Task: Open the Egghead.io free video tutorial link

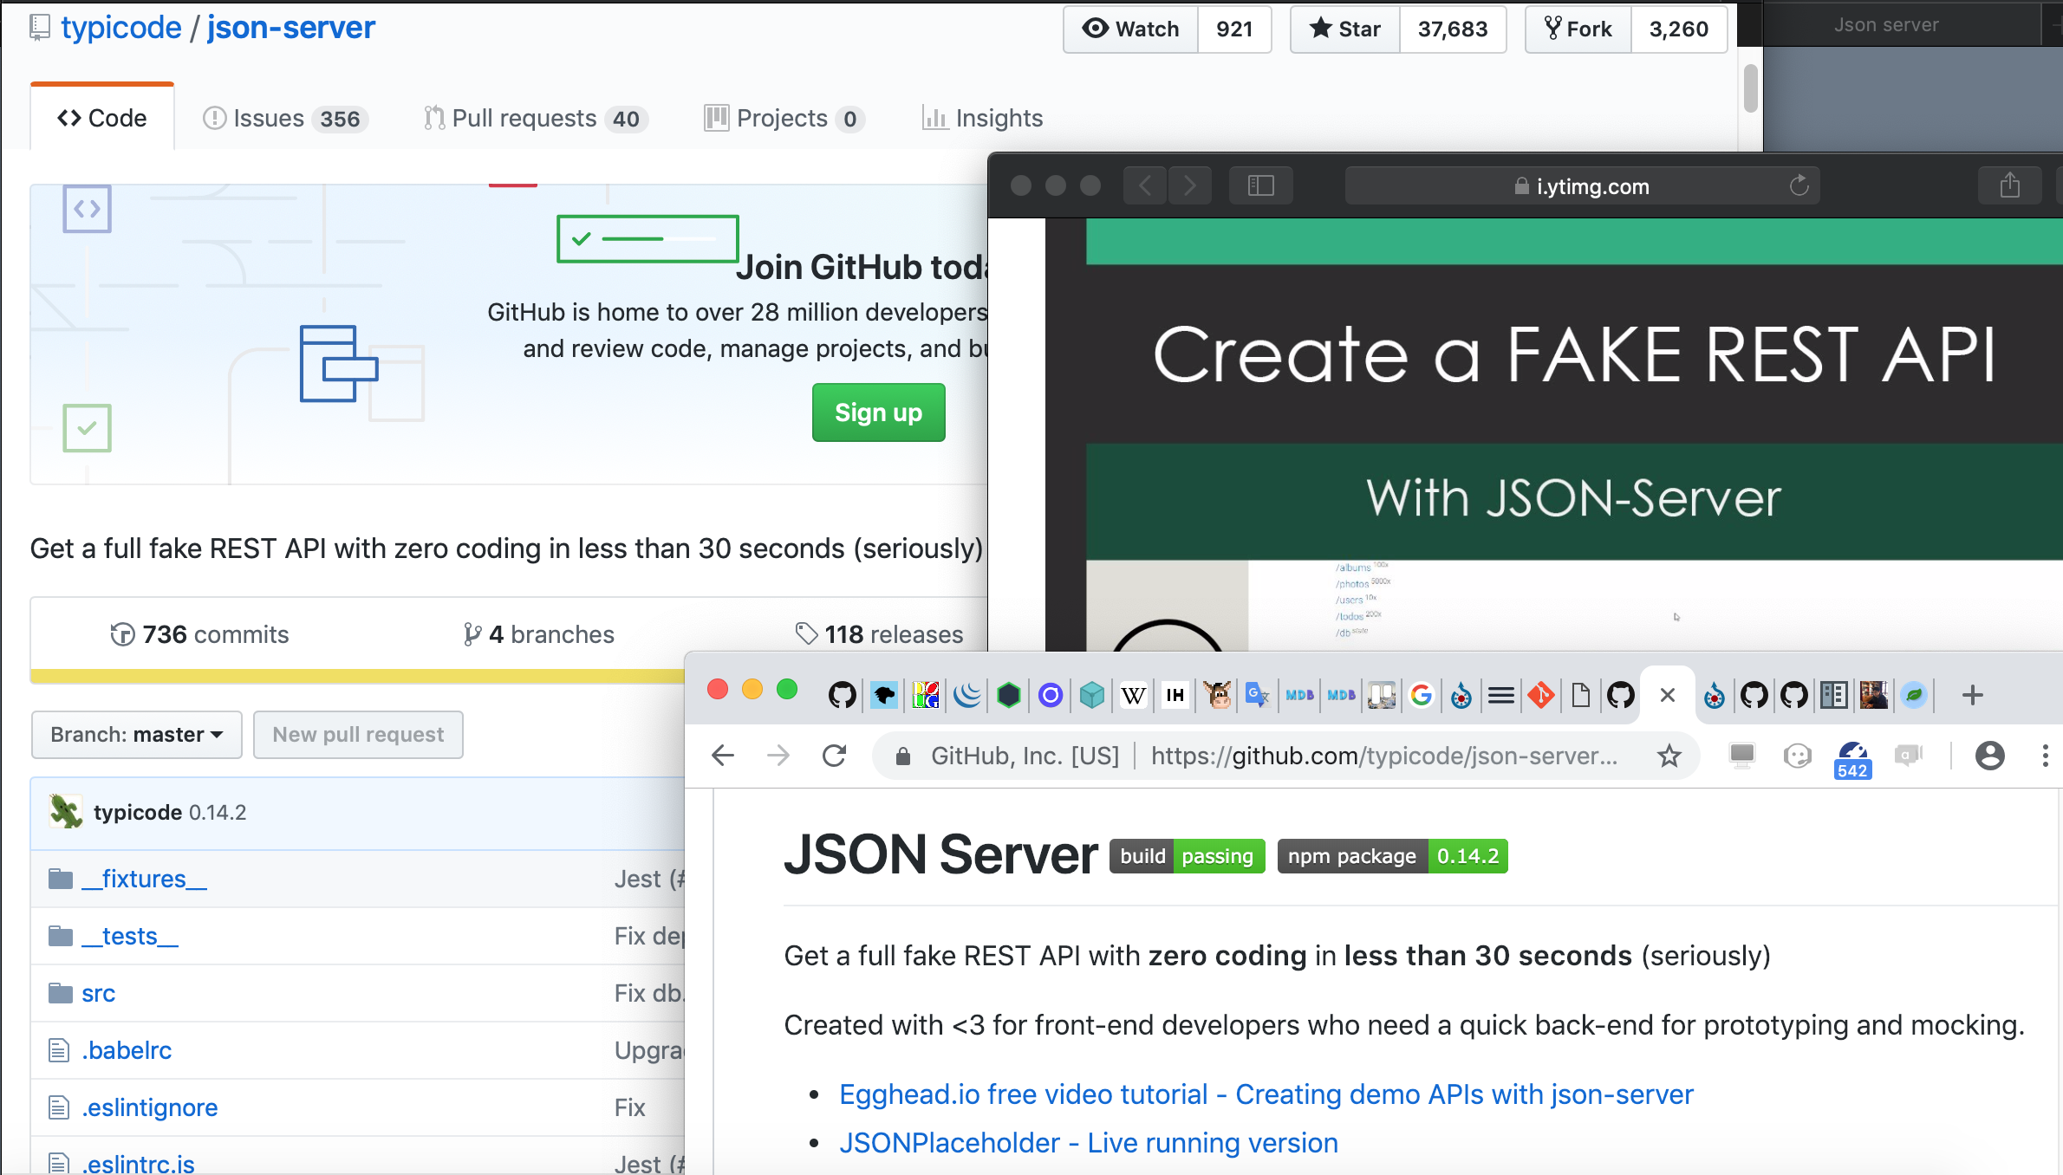Action: click(1266, 1094)
